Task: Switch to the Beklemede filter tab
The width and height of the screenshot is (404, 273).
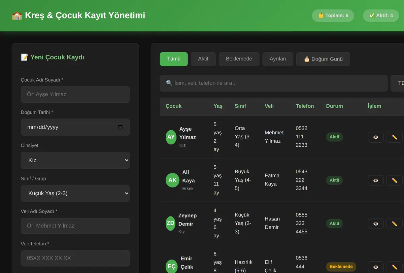Action: pyautogui.click(x=239, y=59)
